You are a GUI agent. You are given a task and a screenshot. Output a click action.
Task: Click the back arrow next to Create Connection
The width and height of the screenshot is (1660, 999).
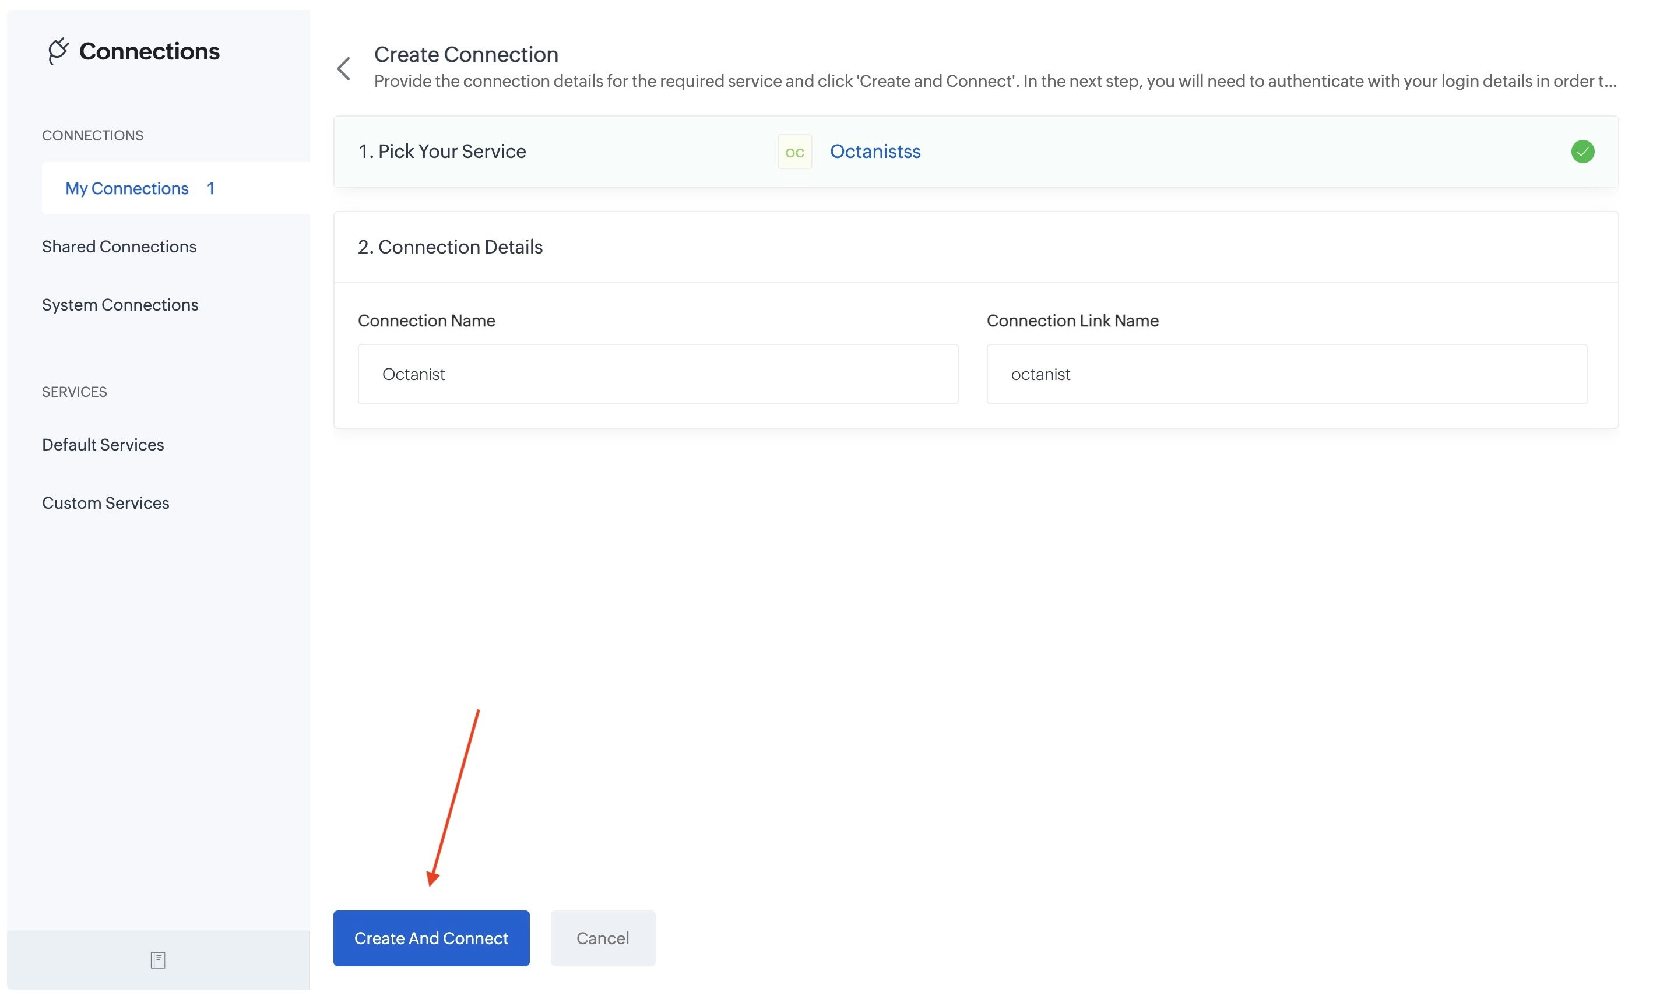pyautogui.click(x=344, y=68)
